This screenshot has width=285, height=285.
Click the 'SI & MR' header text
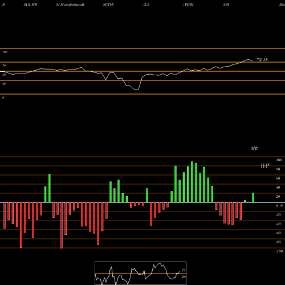(x=30, y=5)
